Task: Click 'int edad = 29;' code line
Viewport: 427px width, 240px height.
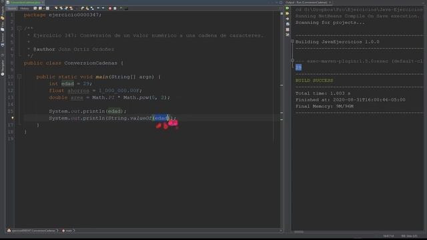Action: (x=71, y=84)
